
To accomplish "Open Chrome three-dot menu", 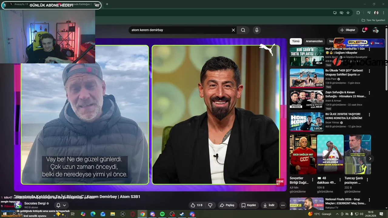I will [x=383, y=13].
